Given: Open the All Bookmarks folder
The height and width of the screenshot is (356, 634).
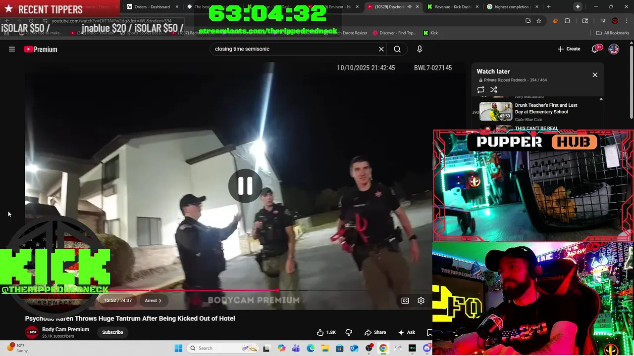Looking at the screenshot, I should pyautogui.click(x=613, y=33).
